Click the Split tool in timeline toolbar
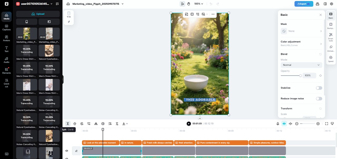337x159 pixels. (68, 124)
